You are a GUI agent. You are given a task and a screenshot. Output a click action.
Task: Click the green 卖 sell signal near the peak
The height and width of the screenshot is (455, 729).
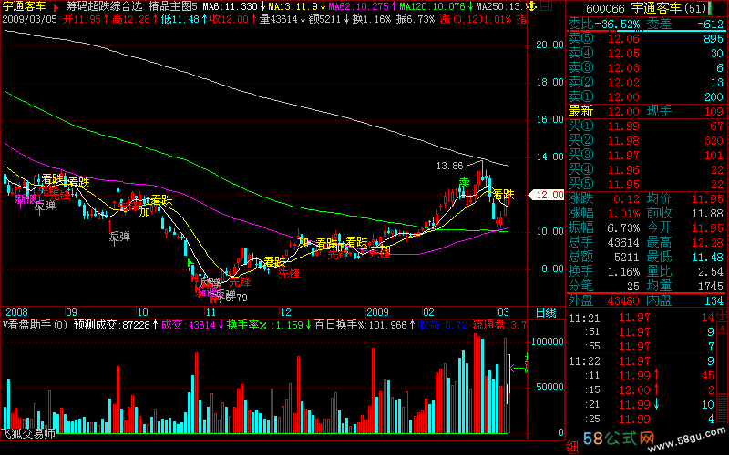coord(464,183)
